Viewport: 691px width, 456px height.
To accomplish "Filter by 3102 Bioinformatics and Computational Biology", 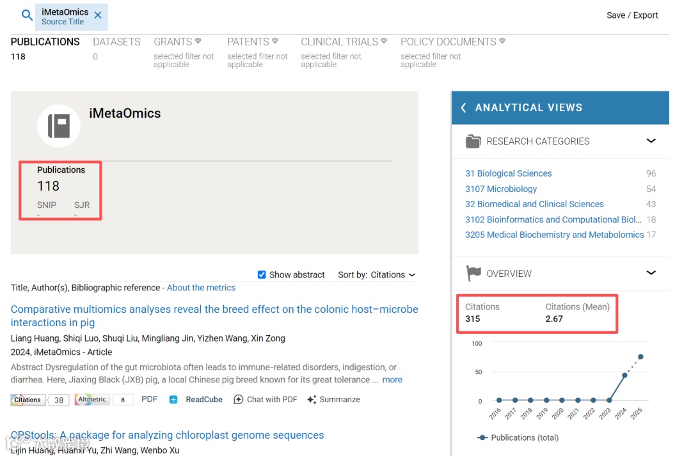I will pos(553,220).
